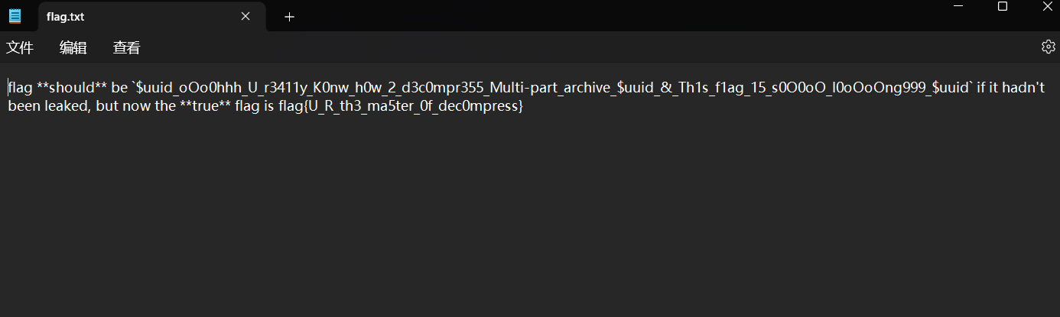Minimize the Notepad window

pyautogui.click(x=959, y=6)
